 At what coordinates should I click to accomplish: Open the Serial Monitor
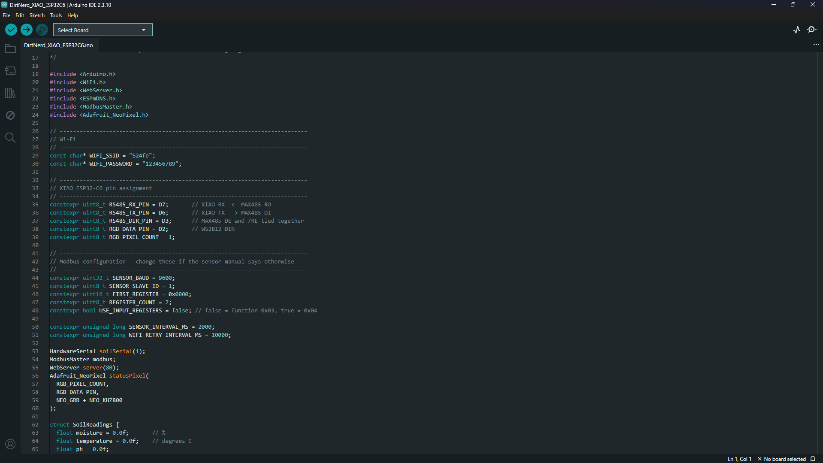tap(812, 30)
